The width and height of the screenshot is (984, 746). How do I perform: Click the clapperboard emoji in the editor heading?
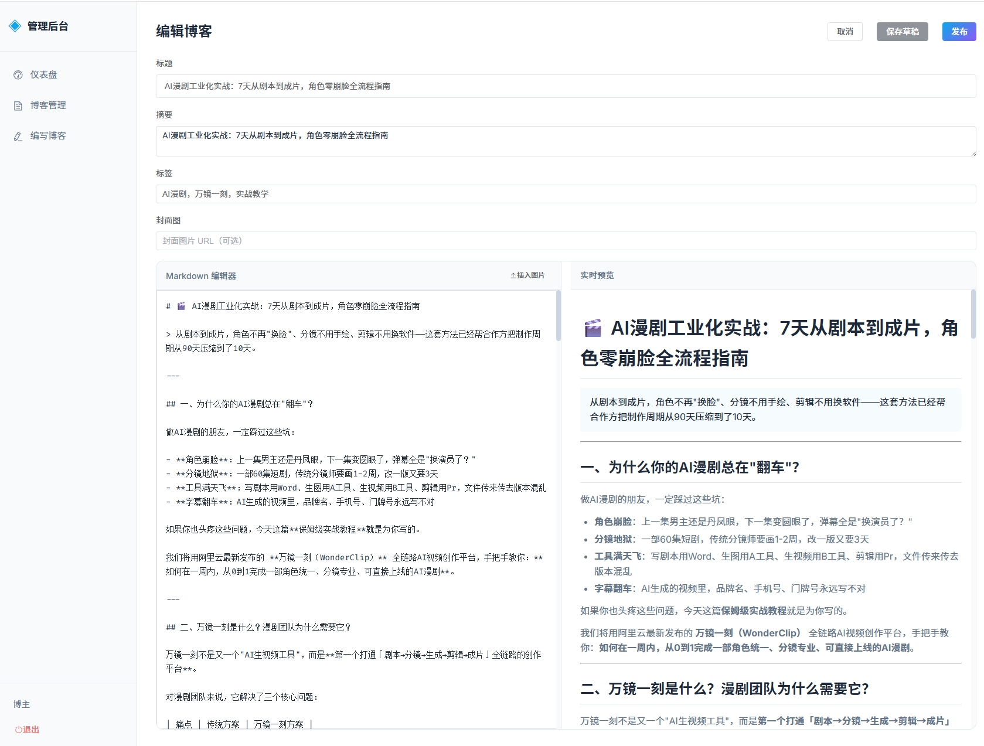tap(182, 306)
